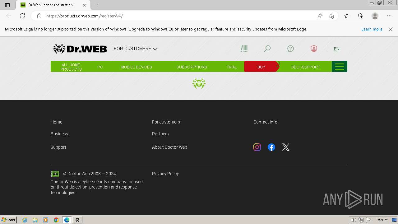Open footer Support link
The height and width of the screenshot is (224, 398).
click(58, 147)
